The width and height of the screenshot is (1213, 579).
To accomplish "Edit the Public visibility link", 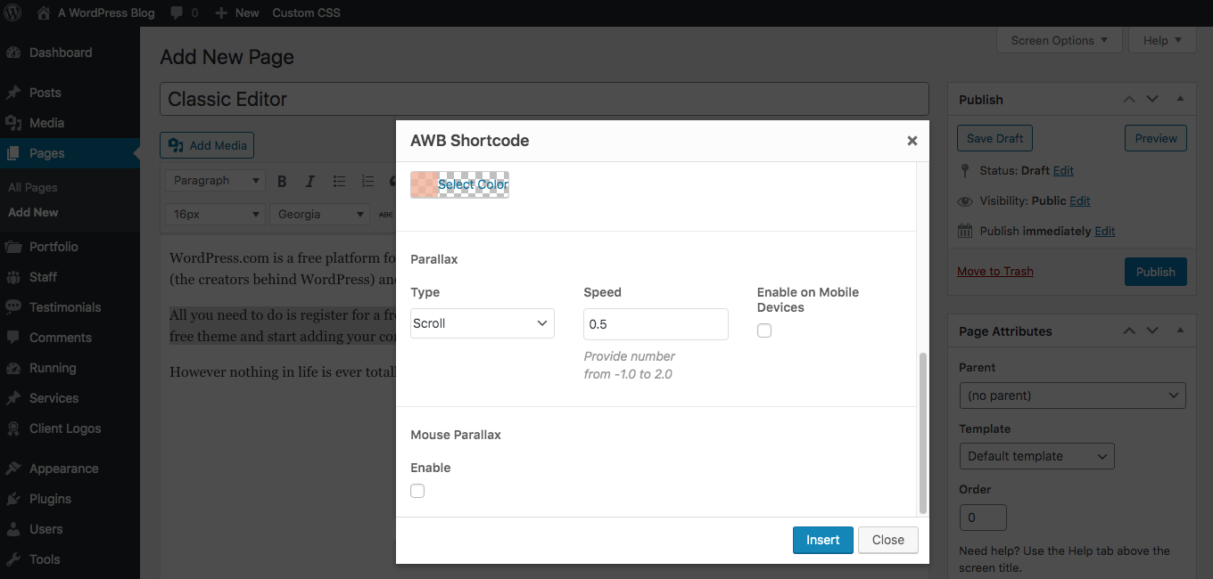I will [x=1080, y=200].
